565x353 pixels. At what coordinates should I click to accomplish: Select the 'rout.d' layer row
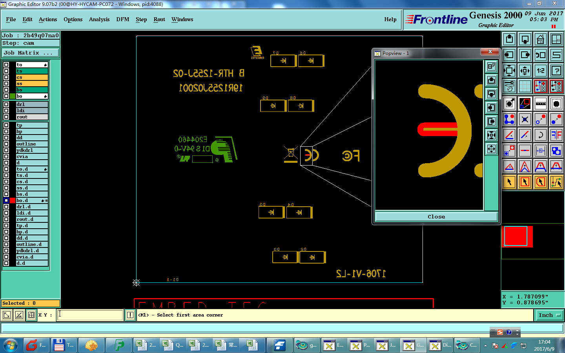pyautogui.click(x=32, y=219)
